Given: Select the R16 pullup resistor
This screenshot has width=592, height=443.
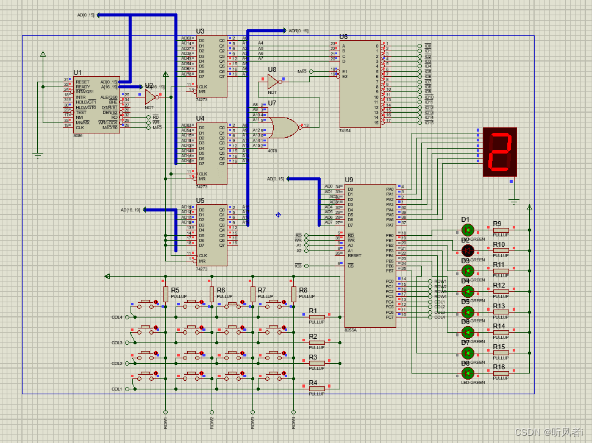Looking at the screenshot, I should click(501, 373).
